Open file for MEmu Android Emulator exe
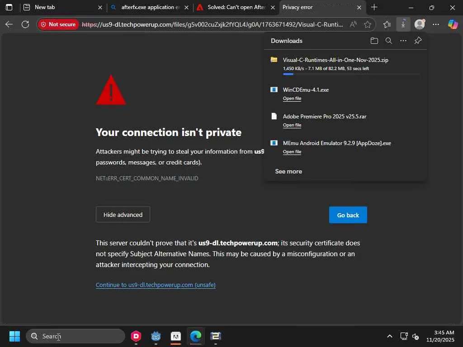 [292, 152]
